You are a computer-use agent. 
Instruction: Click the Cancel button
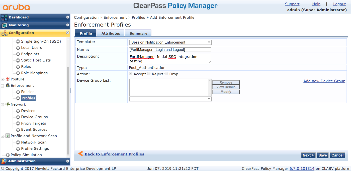[337, 155]
